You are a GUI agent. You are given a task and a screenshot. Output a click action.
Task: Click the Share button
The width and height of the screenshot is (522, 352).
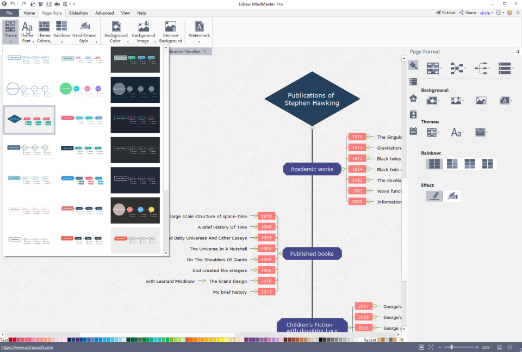pyautogui.click(x=468, y=13)
